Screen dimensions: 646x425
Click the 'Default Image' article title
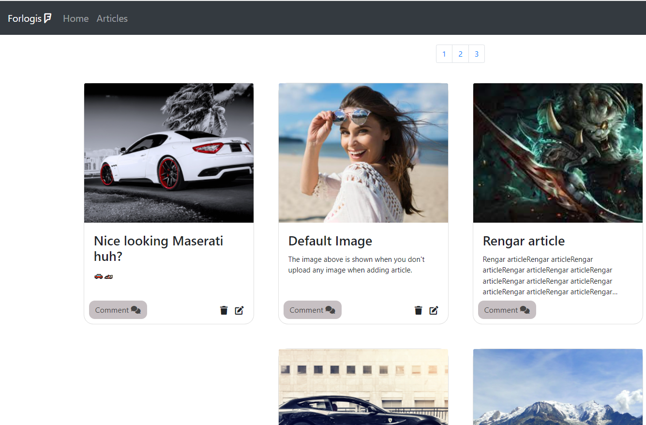[x=331, y=241]
